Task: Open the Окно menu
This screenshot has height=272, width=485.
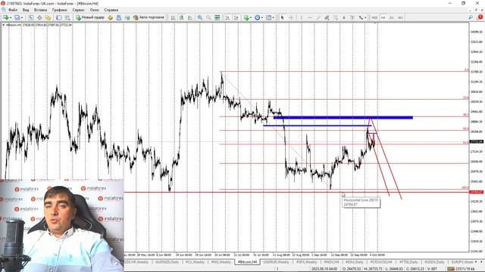Action: [x=94, y=10]
